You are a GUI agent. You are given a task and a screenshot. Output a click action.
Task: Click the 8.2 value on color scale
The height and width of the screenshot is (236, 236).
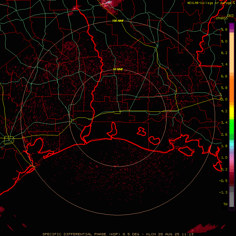coord(224,53)
